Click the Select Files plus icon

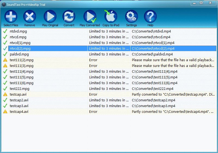pos(11,16)
